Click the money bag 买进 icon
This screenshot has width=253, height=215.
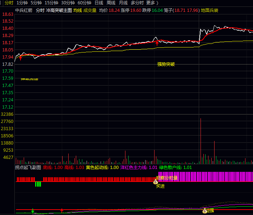[x=155, y=182]
